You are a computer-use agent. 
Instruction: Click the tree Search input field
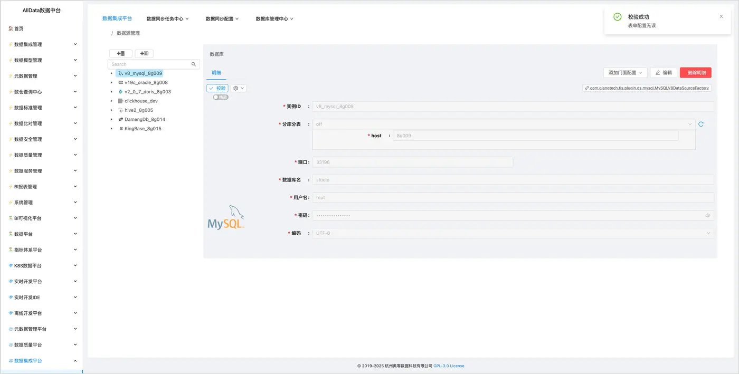coord(154,64)
